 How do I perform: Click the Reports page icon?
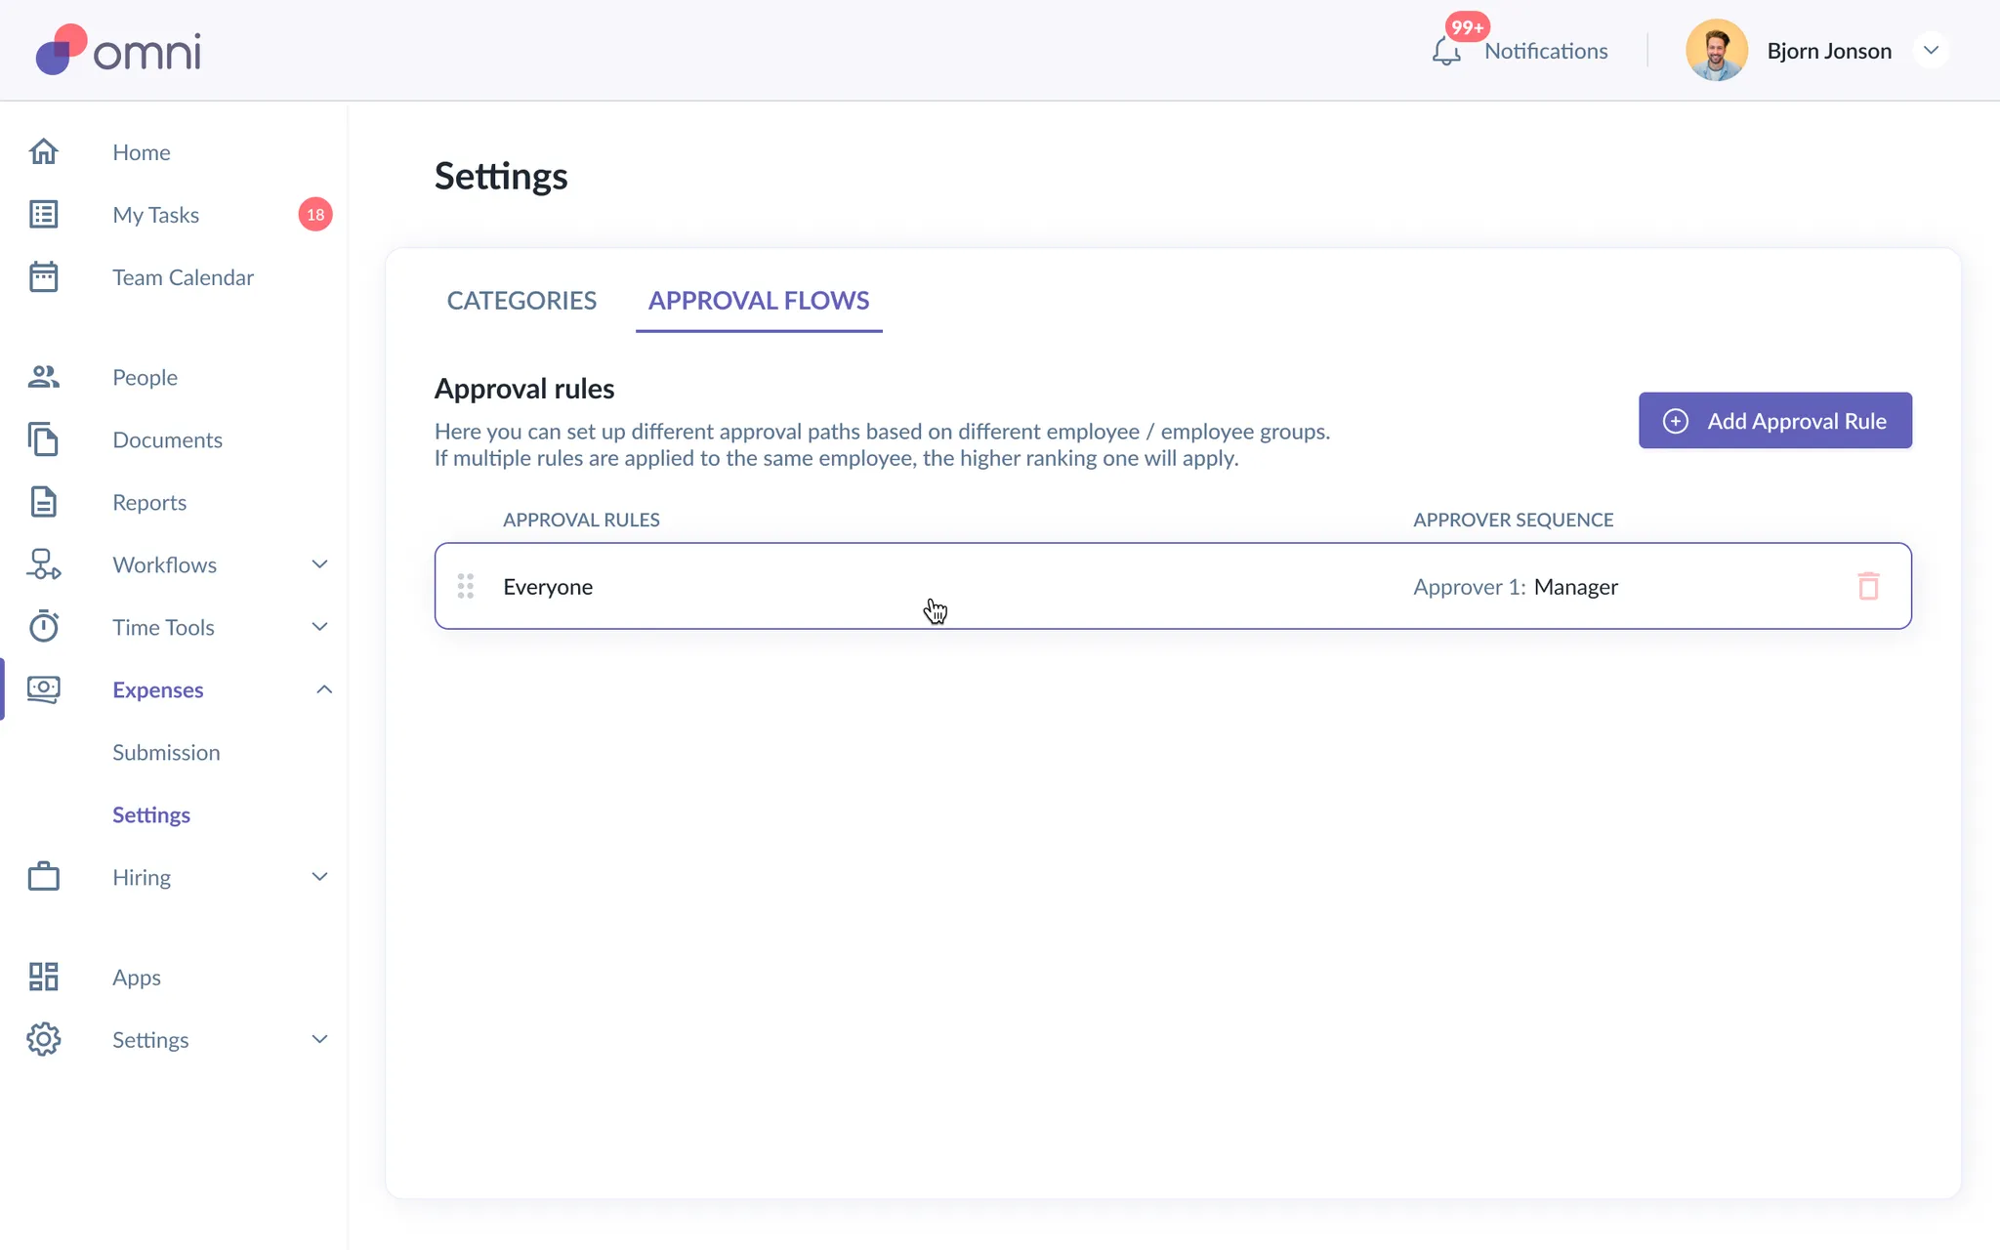click(44, 502)
